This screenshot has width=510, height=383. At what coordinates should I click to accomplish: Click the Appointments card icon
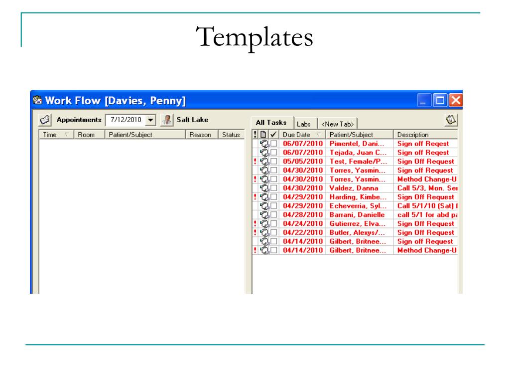(45, 120)
